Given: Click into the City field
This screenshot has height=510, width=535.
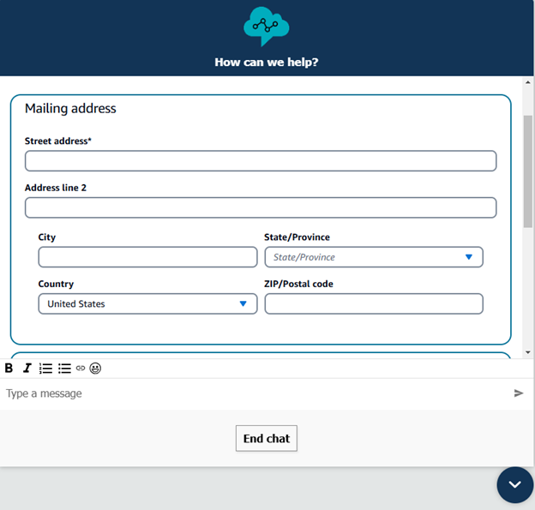Looking at the screenshot, I should point(147,257).
